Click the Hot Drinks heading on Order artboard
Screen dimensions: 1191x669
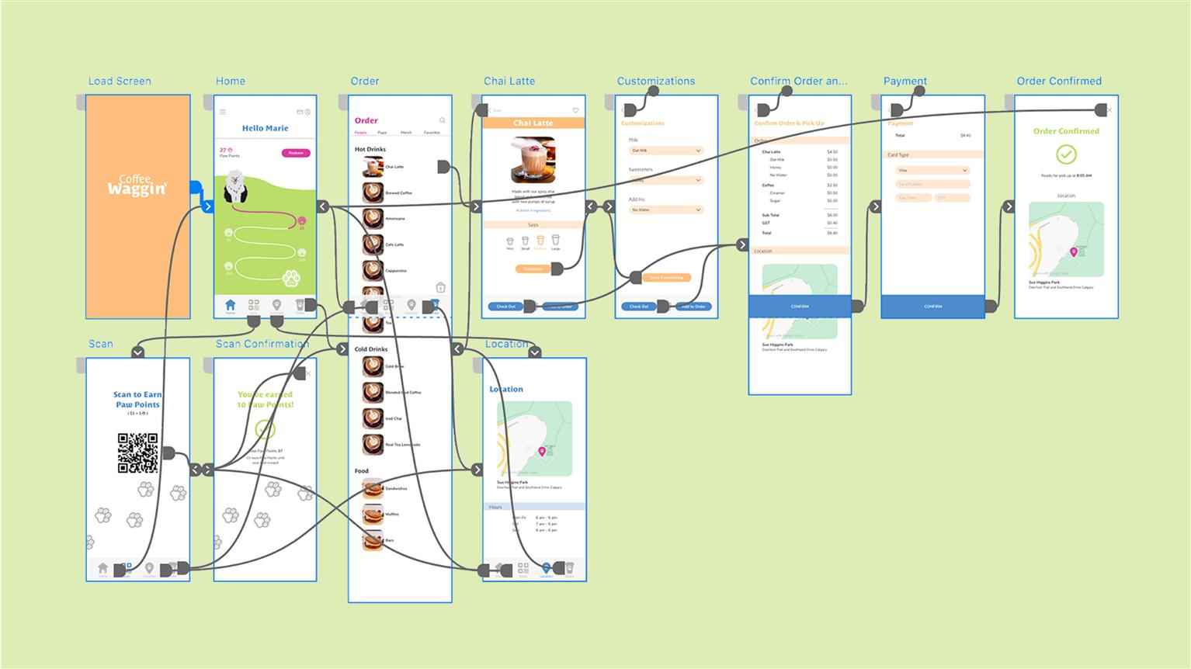click(x=370, y=149)
